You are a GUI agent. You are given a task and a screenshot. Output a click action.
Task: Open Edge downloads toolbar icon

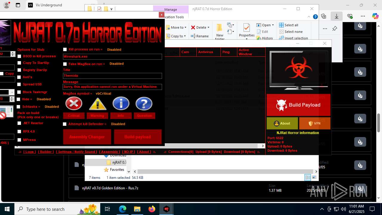[337, 16]
